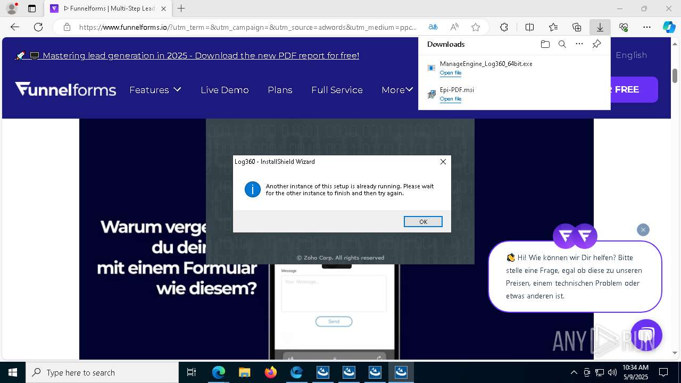
Task: Pin the Downloads panel
Action: click(x=596, y=44)
